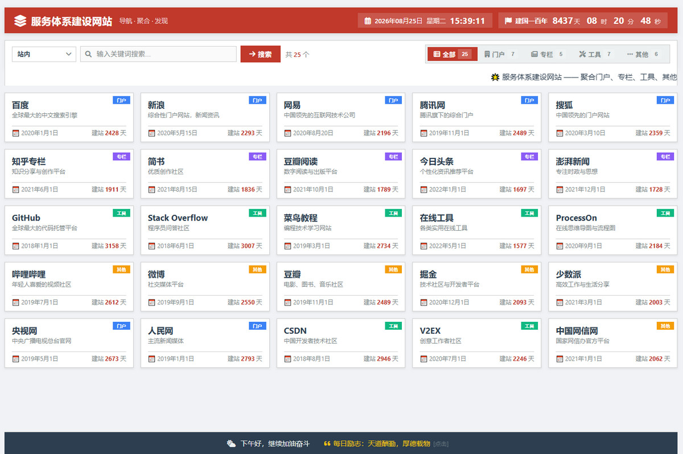
Task: Switch to the 门户 category tab
Action: [x=499, y=54]
